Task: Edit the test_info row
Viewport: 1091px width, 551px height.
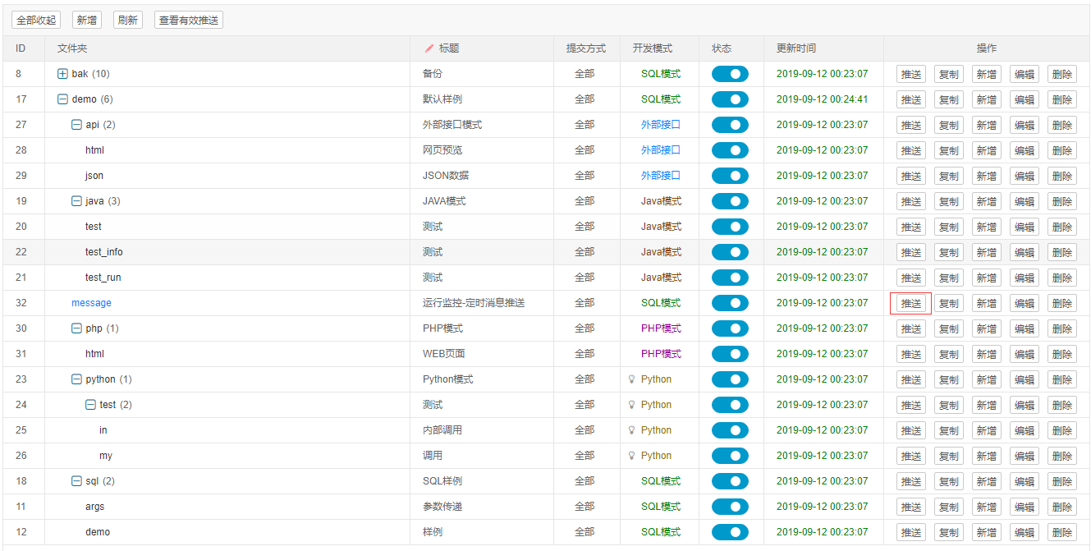Action: (x=1025, y=252)
